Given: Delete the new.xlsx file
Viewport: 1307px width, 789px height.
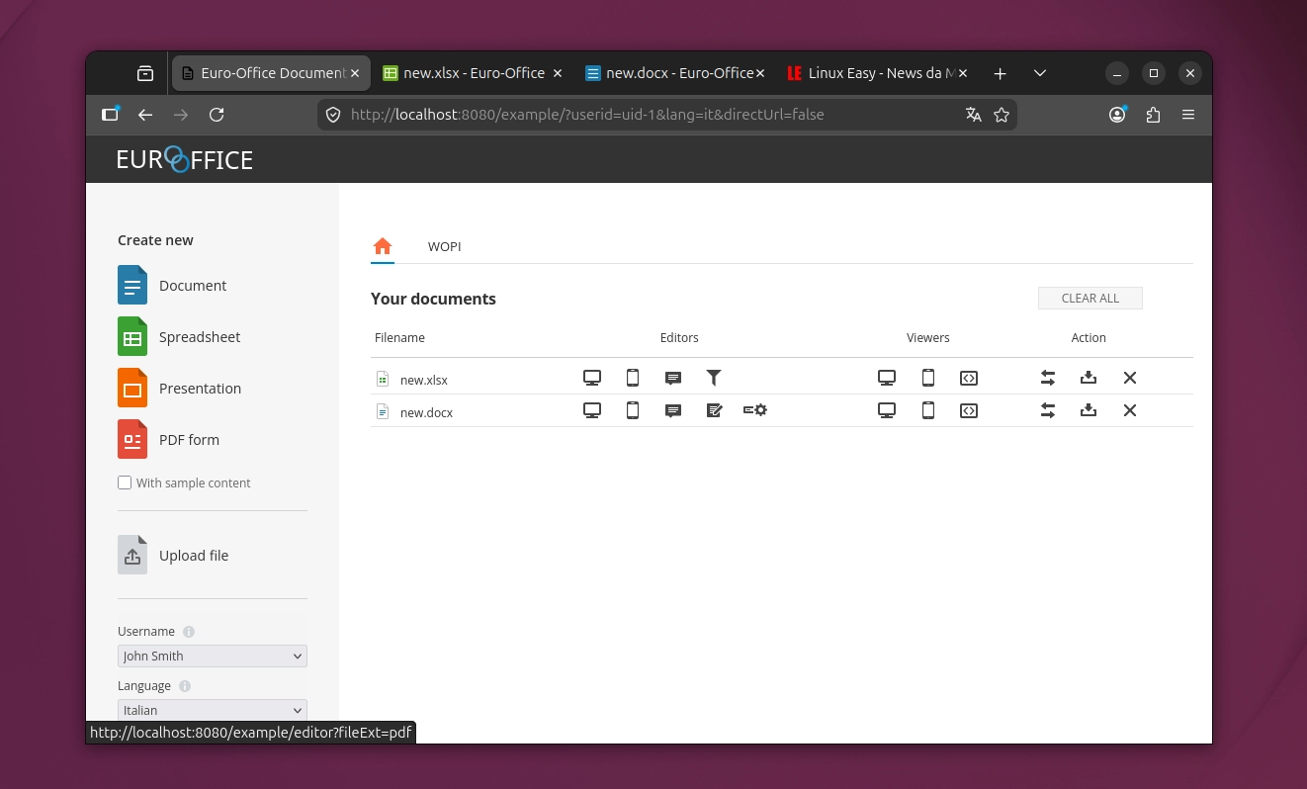Looking at the screenshot, I should point(1130,378).
